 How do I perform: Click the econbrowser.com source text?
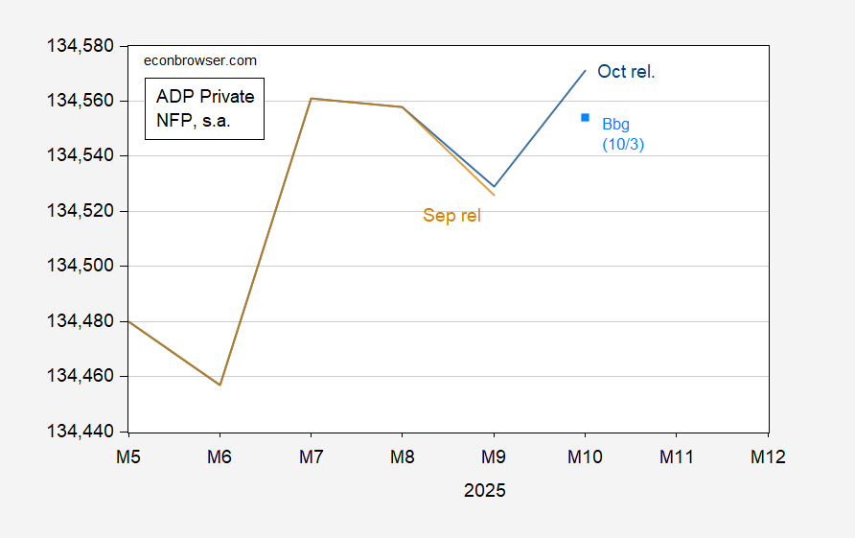coord(199,59)
